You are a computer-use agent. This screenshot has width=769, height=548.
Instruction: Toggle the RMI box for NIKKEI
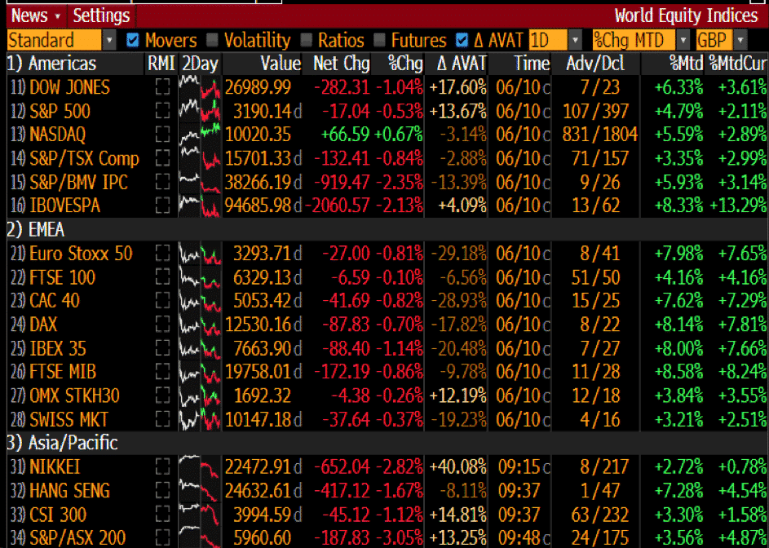click(x=162, y=466)
